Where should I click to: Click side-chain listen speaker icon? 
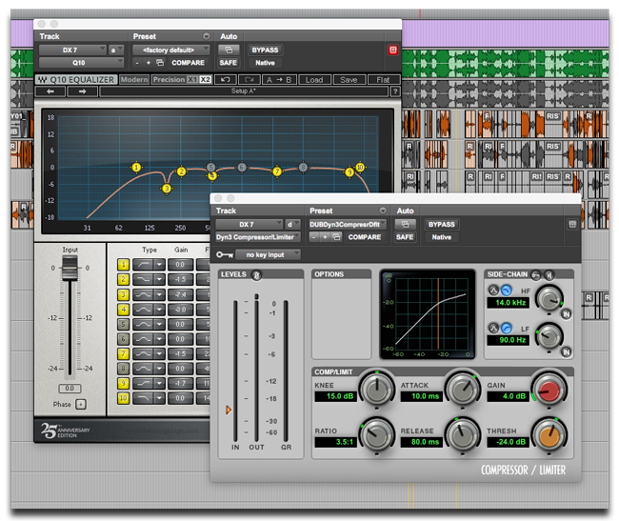(x=549, y=274)
